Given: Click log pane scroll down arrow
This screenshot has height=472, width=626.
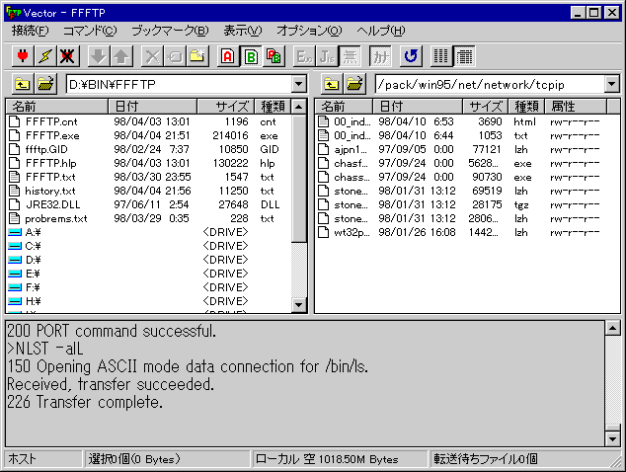Looking at the screenshot, I should pos(612,439).
